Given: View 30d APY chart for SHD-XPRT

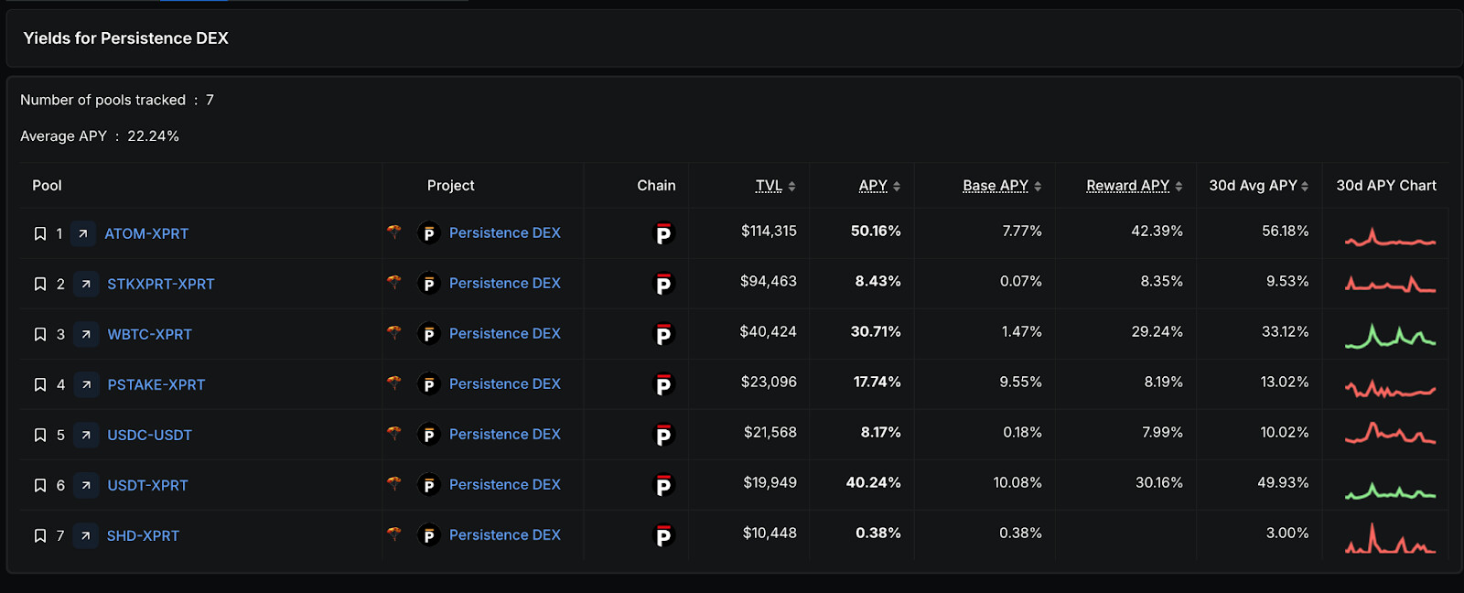Looking at the screenshot, I should point(1390,538).
